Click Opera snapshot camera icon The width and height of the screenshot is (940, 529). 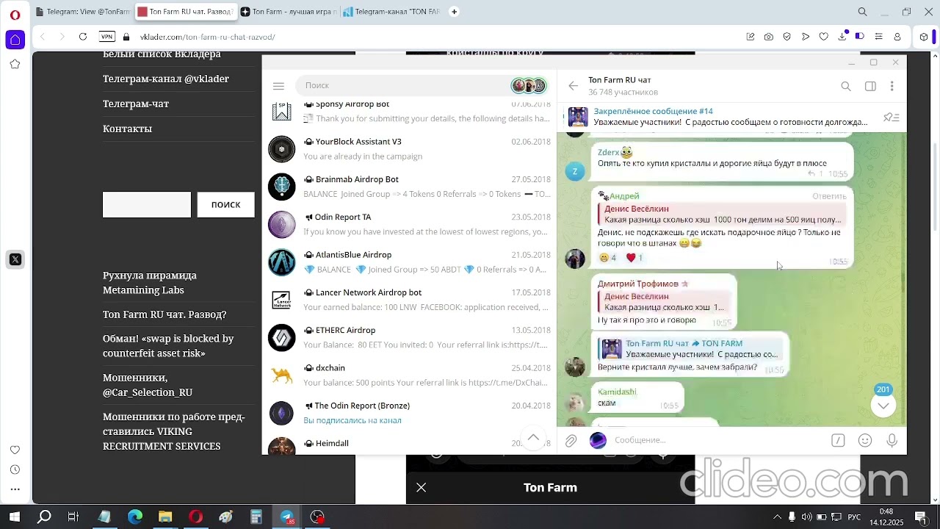click(x=768, y=37)
